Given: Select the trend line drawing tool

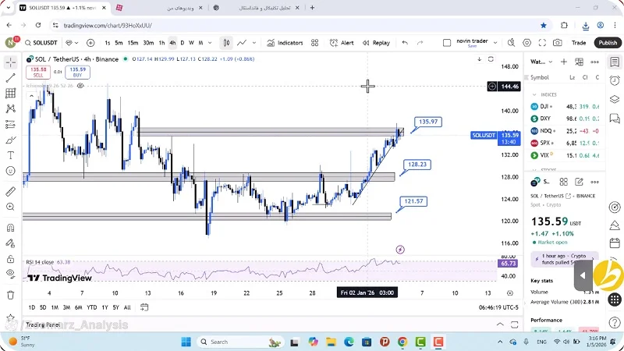Looking at the screenshot, I should pos(10,78).
